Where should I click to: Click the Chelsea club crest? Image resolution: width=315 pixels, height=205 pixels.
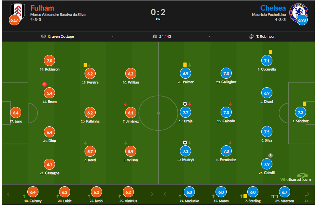coord(298,12)
